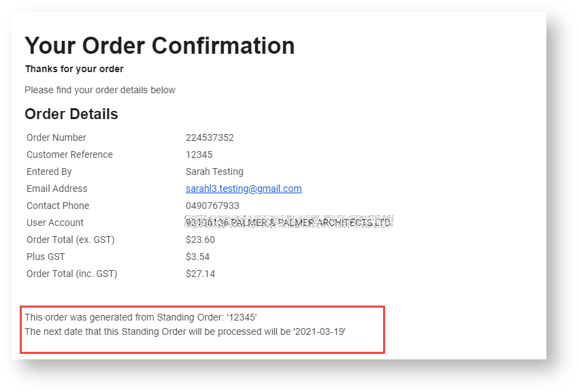Click the Please find your order details text
Screen dimensions: 579x392
pyautogui.click(x=100, y=90)
